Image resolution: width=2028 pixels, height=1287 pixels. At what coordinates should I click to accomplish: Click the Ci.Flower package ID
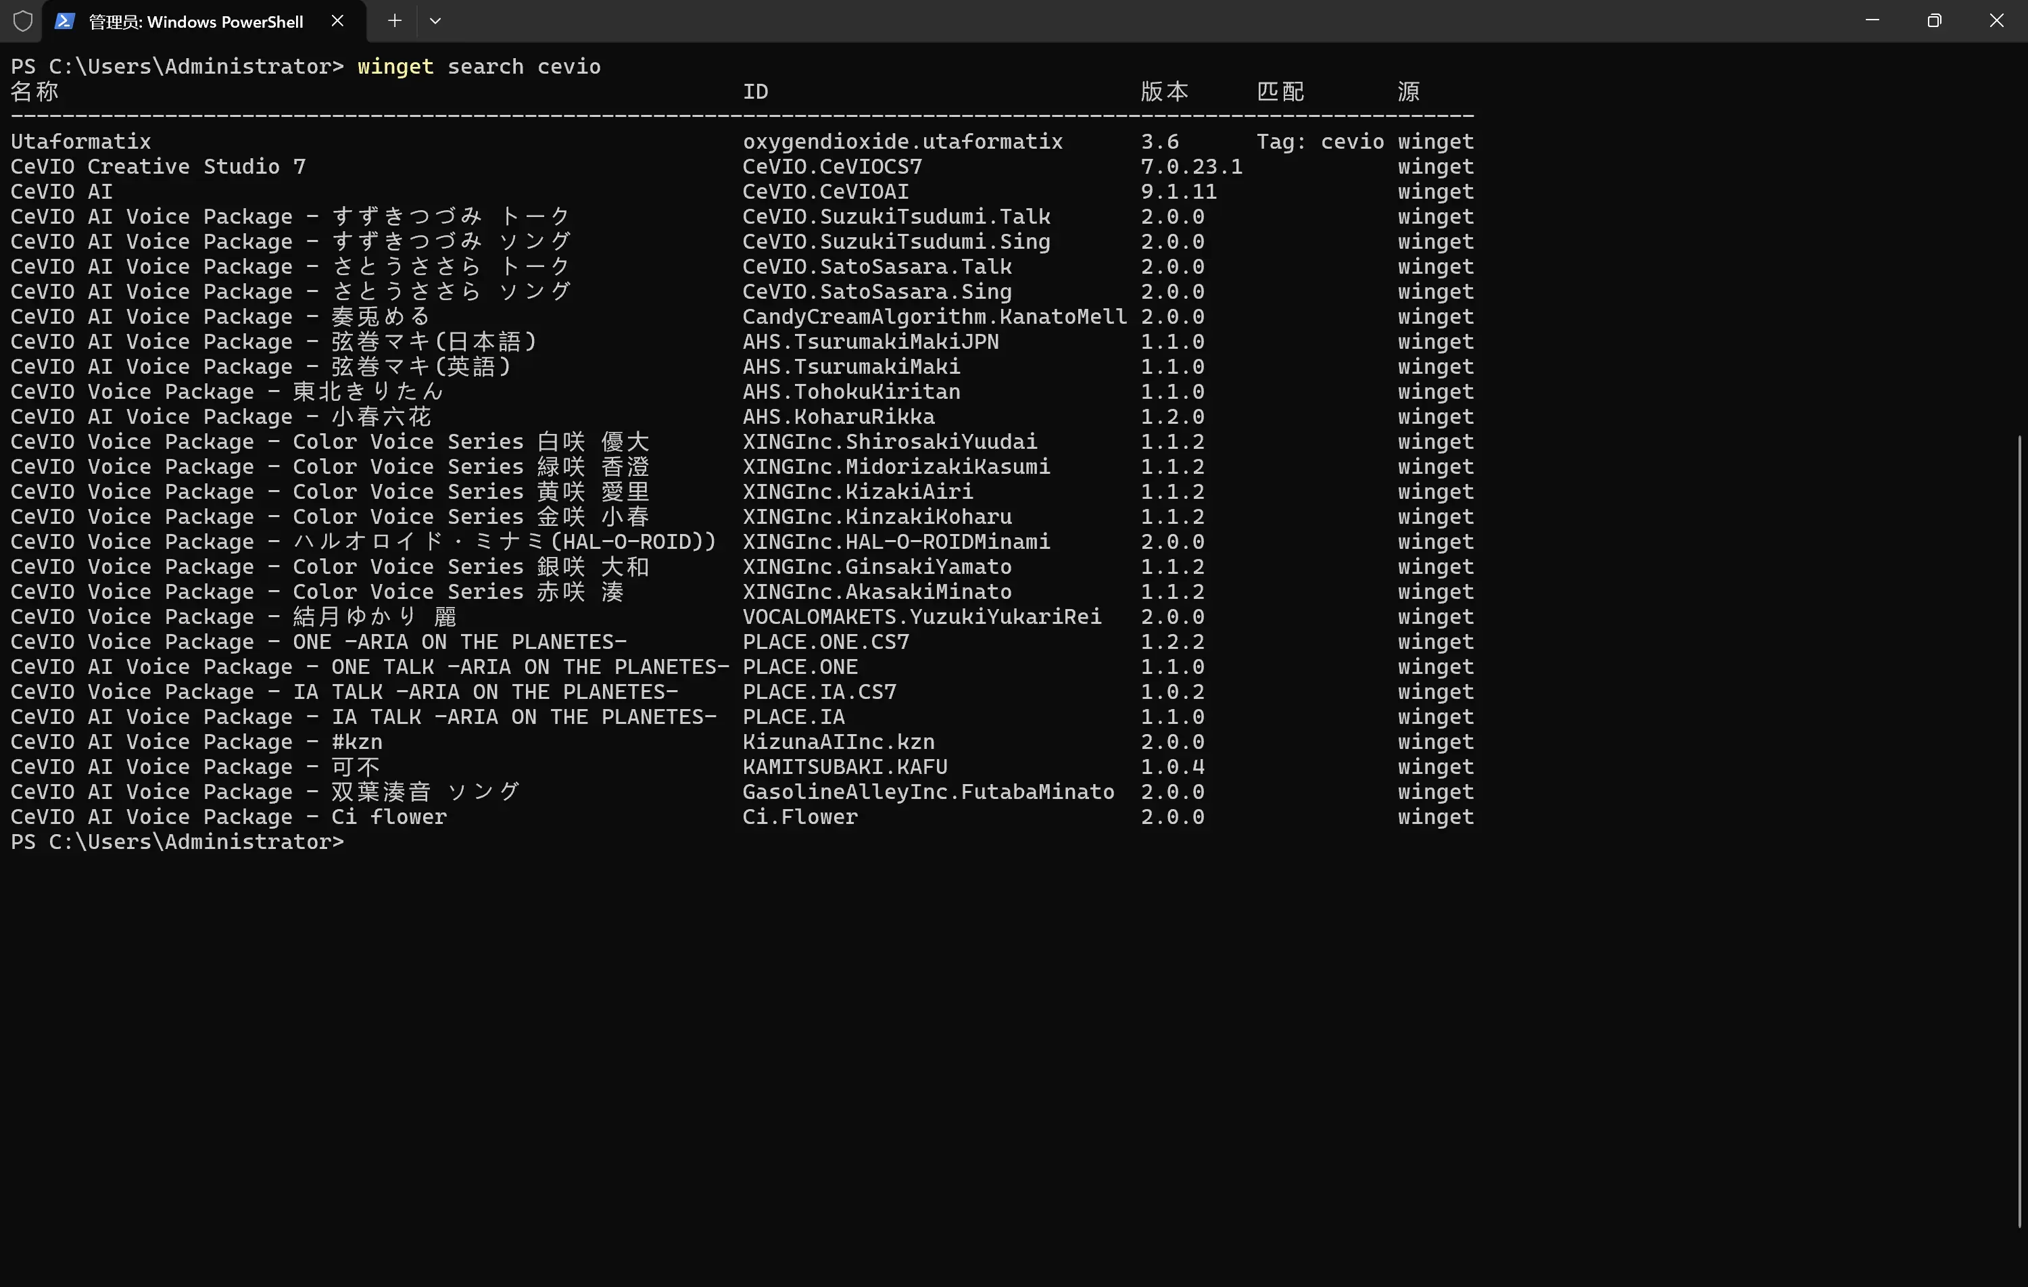pos(800,817)
